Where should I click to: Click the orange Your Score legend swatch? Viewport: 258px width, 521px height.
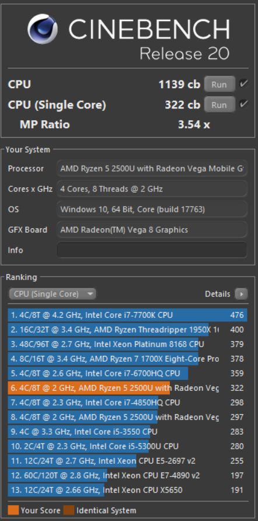click(x=13, y=510)
